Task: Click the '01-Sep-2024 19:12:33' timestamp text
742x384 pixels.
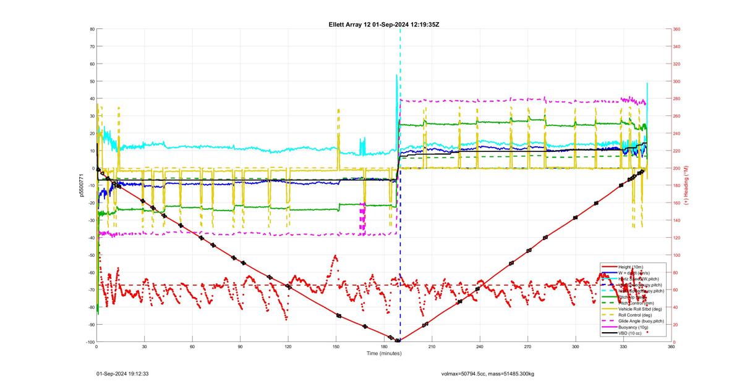Action: pyautogui.click(x=122, y=374)
